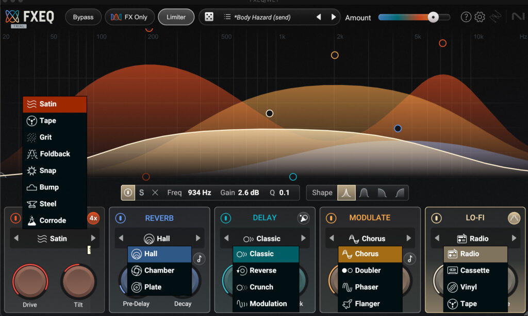This screenshot has width=528, height=316.
Task: Select the high-cut filter shape icon
Action: click(382, 192)
